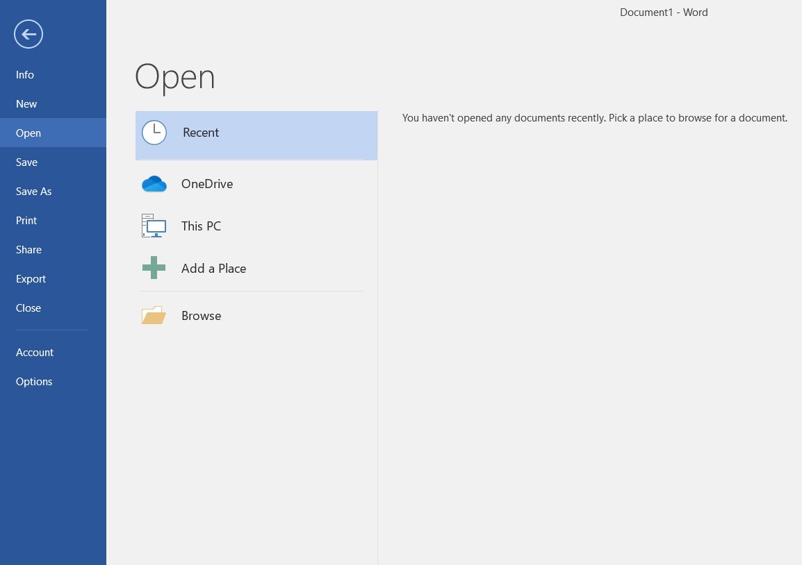
Task: Select New to create a document
Action: point(26,103)
